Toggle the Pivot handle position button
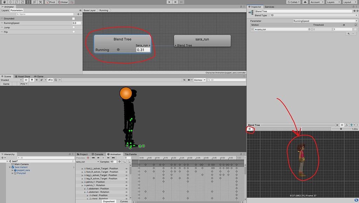359x203 pixels. tap(50, 2)
